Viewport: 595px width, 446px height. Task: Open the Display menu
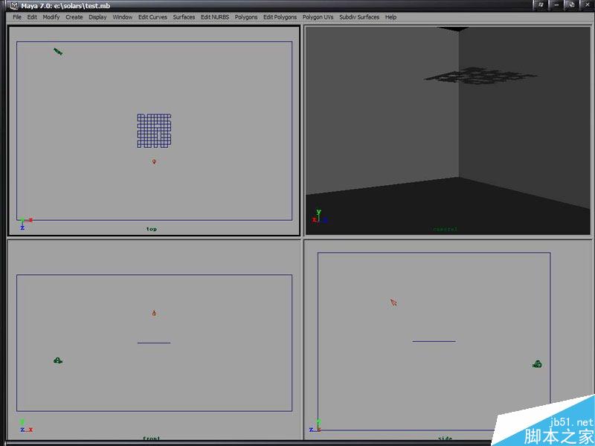click(x=97, y=16)
